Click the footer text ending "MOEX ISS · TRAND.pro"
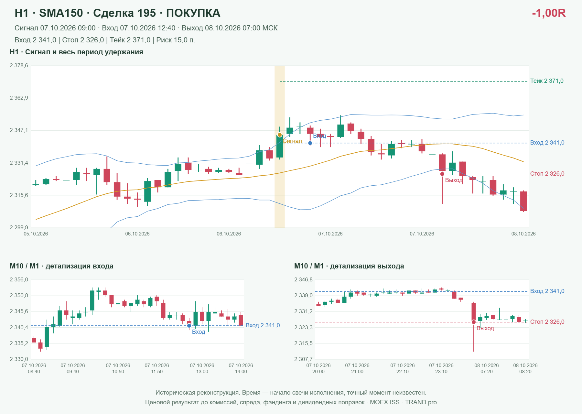 291,402
